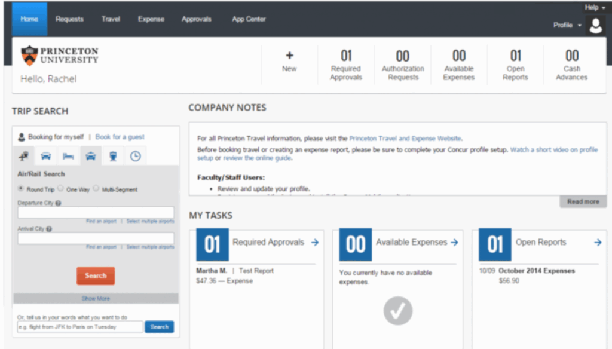Click the Arrival City input field

pos(96,238)
